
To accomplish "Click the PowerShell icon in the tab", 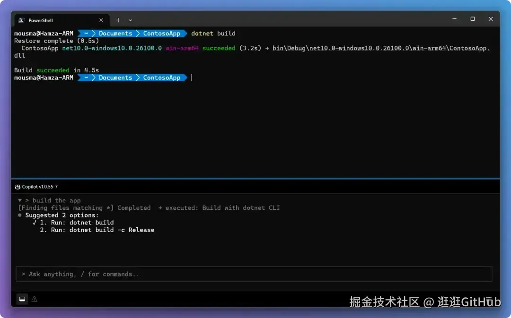I will coord(21,20).
